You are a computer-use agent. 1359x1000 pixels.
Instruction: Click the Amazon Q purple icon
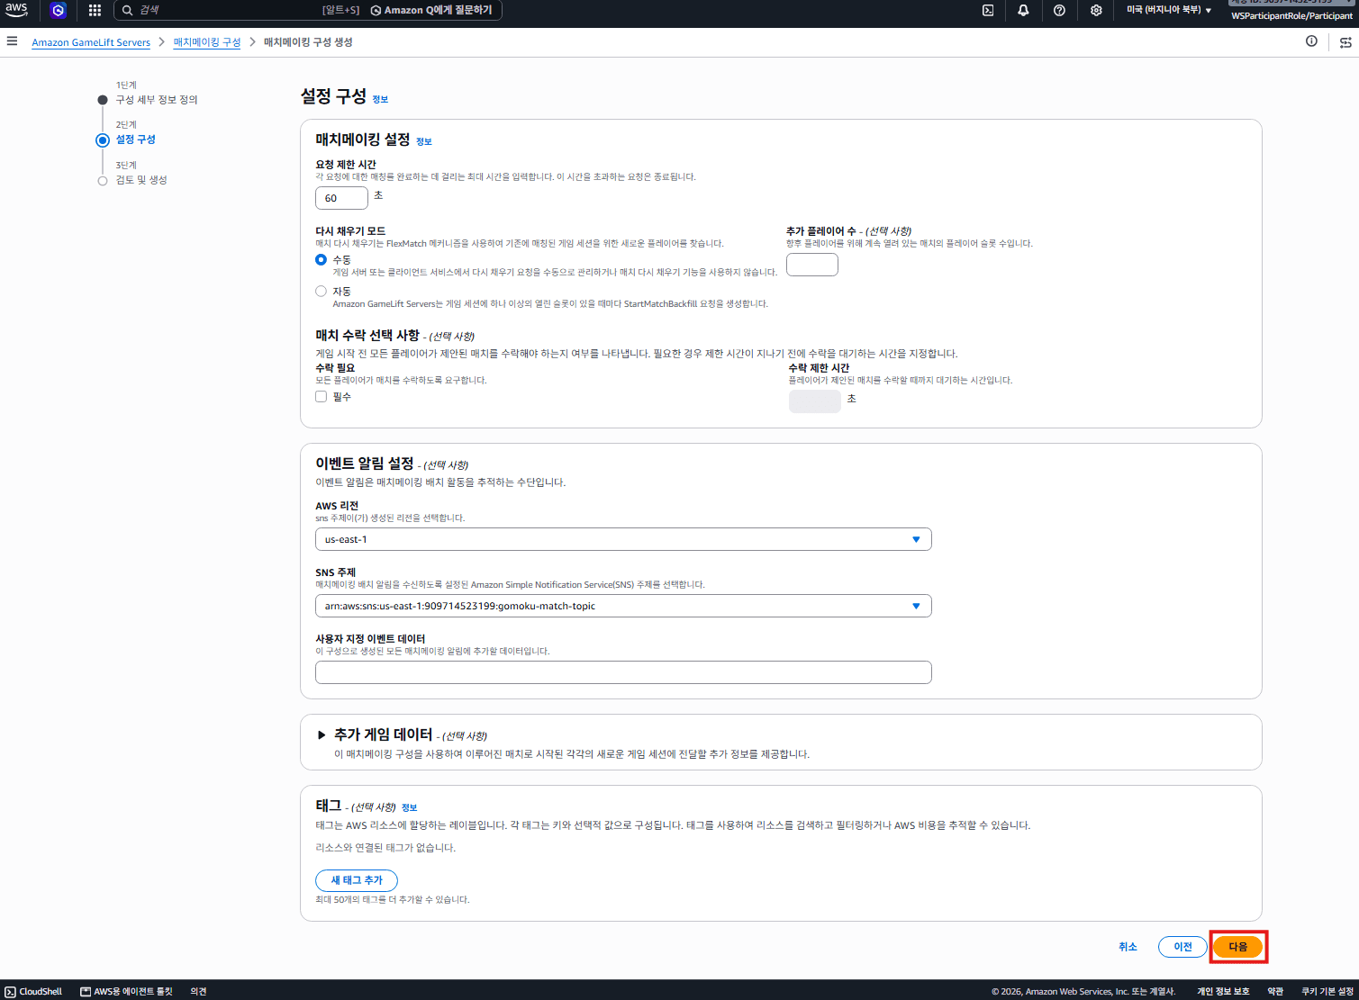click(x=59, y=10)
